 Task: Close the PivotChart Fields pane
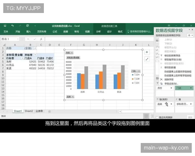[x=192, y=30]
